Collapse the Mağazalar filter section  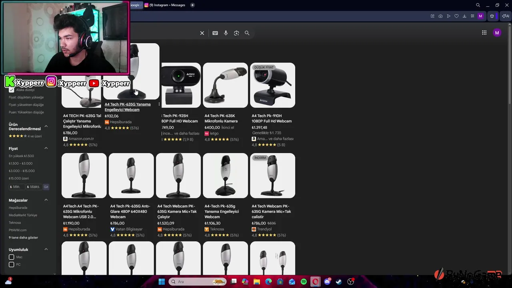46,200
